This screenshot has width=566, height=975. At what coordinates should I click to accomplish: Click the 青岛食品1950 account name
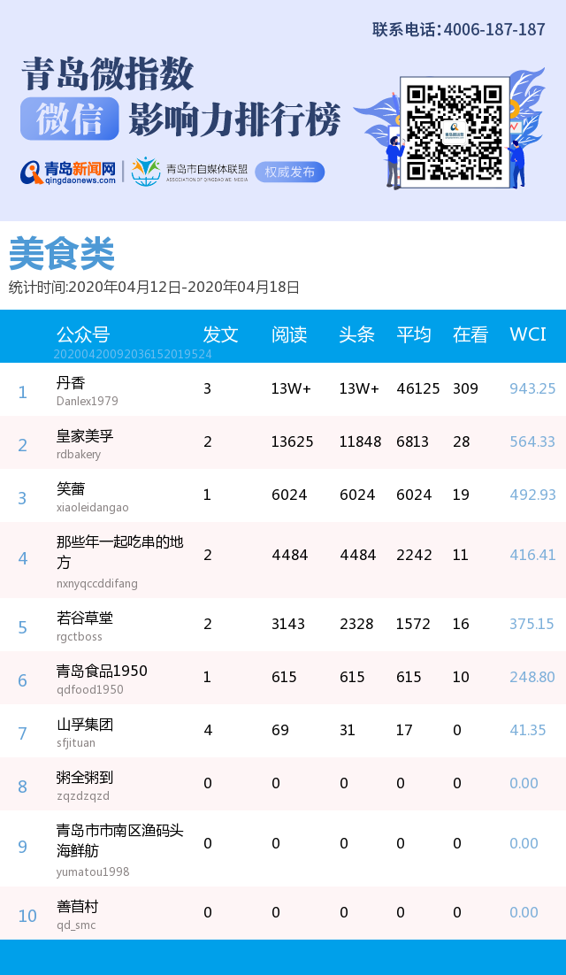coord(102,671)
